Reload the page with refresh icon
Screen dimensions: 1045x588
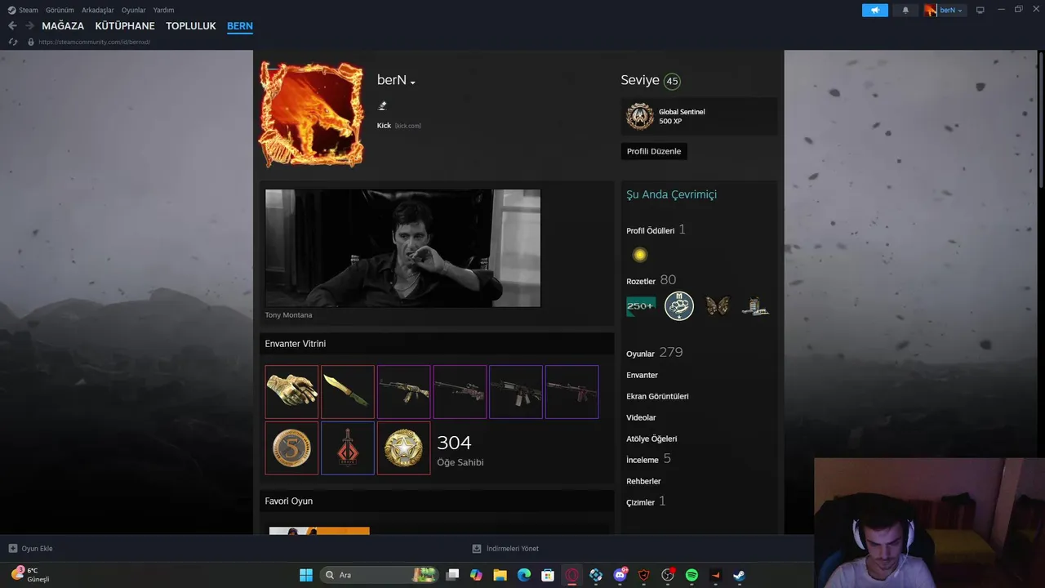(12, 42)
